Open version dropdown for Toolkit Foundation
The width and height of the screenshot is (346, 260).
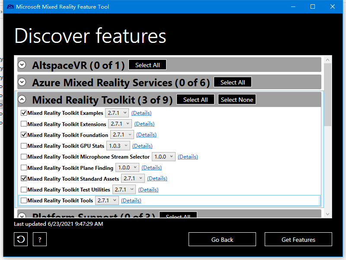(122, 135)
